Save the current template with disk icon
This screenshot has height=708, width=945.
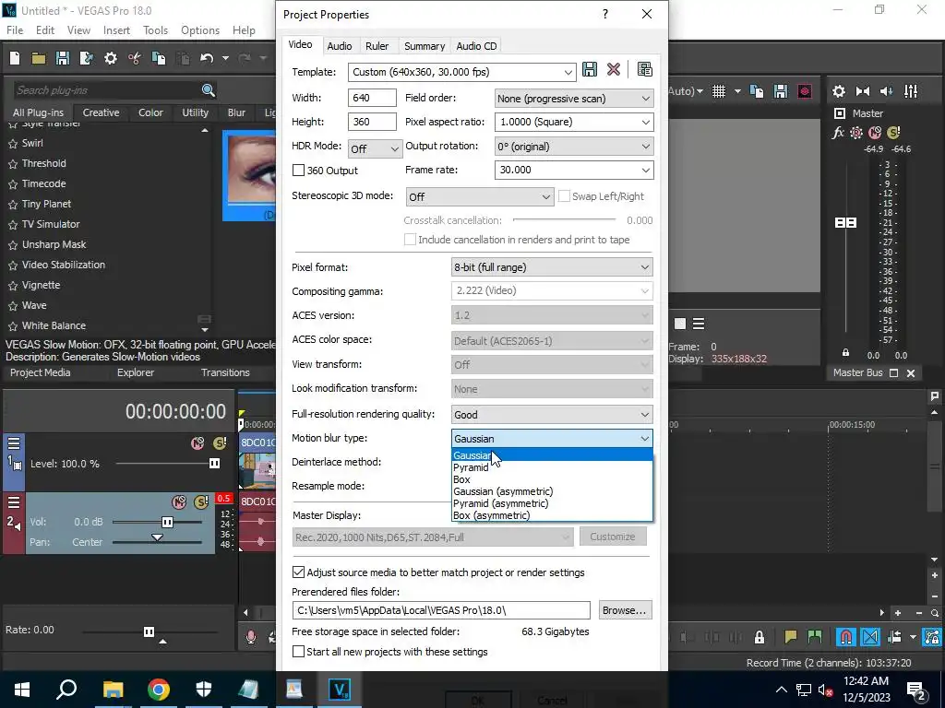pos(590,69)
